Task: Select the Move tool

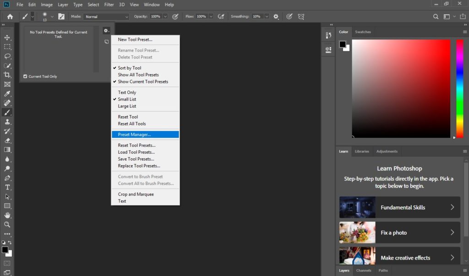Action: click(x=7, y=37)
